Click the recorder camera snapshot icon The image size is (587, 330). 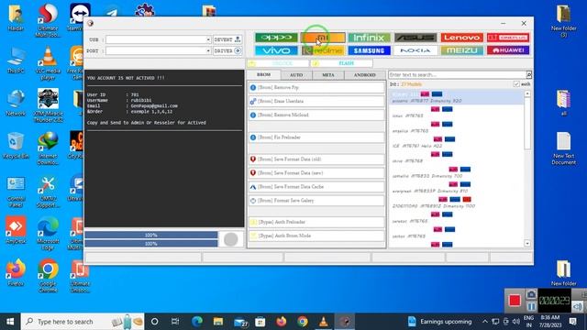531,294
